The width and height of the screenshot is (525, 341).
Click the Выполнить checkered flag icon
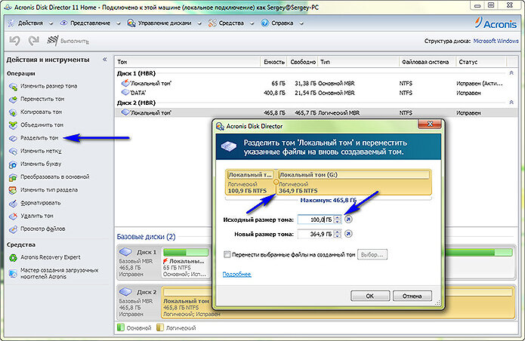53,41
